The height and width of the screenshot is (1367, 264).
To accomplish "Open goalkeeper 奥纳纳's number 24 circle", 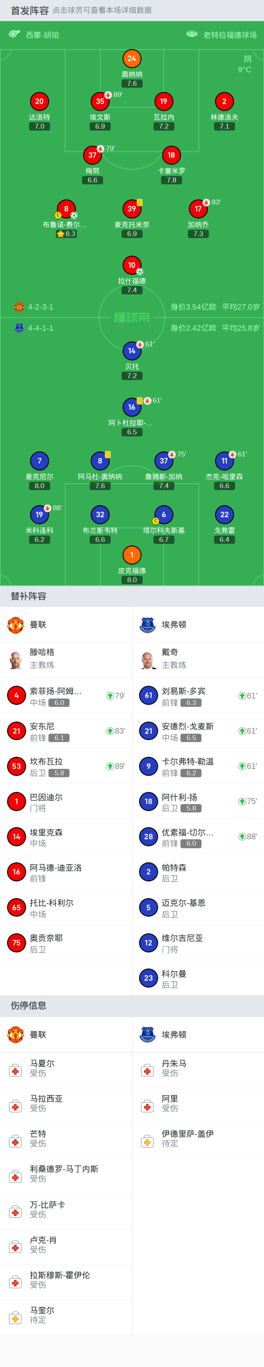I will pyautogui.click(x=132, y=58).
